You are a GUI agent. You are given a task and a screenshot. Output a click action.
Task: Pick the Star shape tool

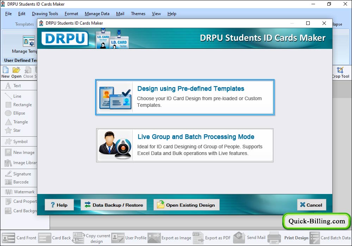coord(13,130)
